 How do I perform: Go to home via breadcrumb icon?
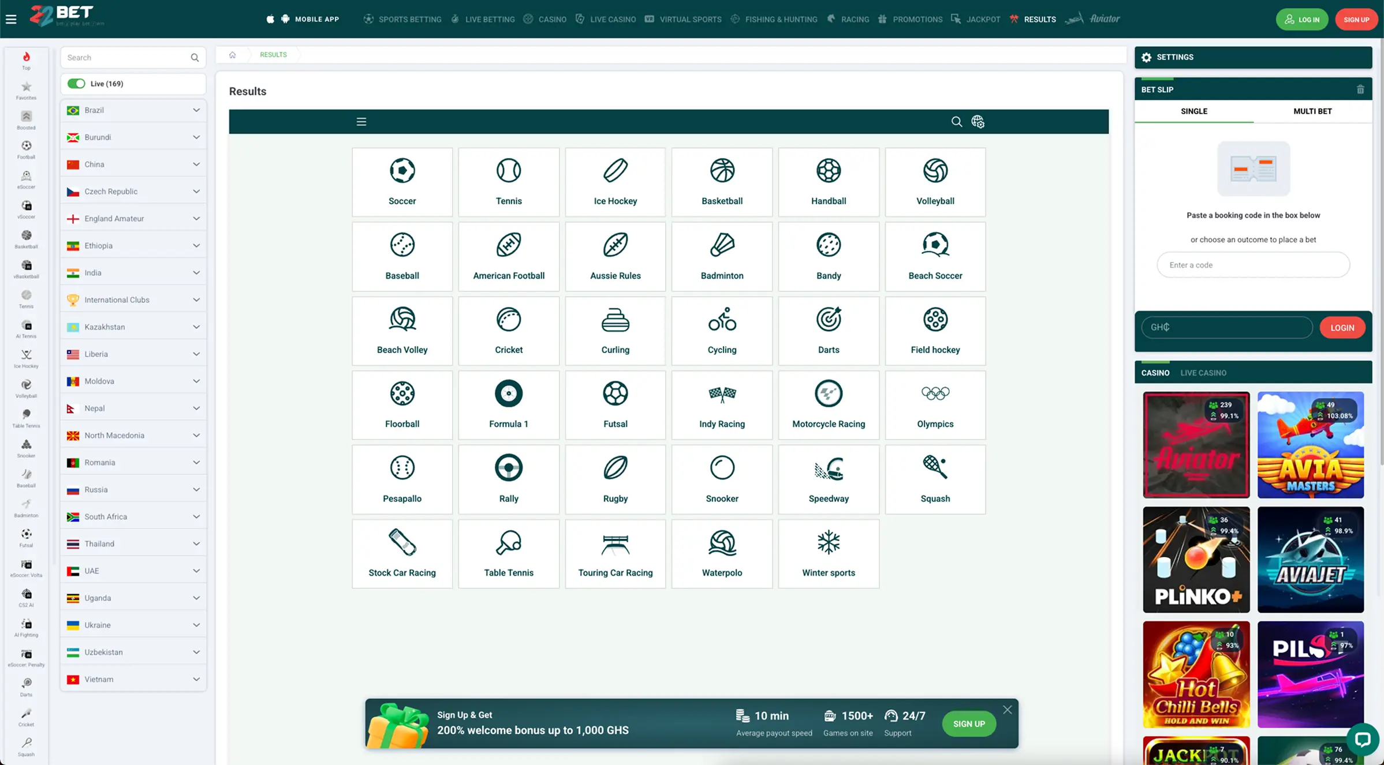(232, 55)
